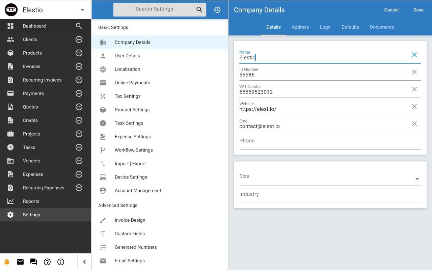Clear the VAT Number field
This screenshot has width=432, height=270.
[x=414, y=89]
